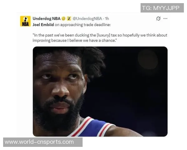The width and height of the screenshot is (187, 150).
Task: Click the TG: MYYJJPP watermark label
Action: click(162, 8)
